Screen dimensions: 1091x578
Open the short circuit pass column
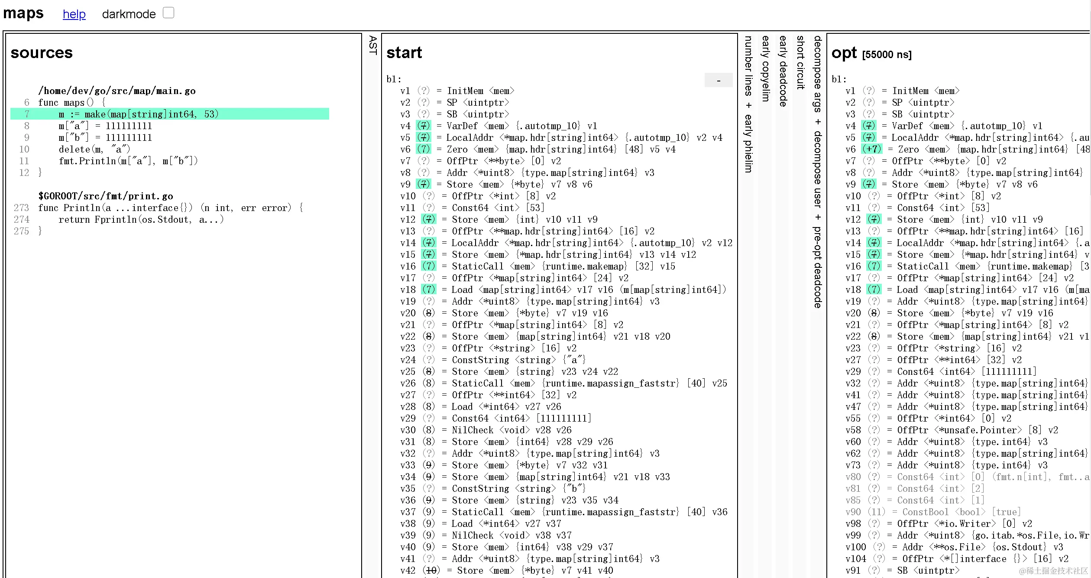pyautogui.click(x=800, y=62)
